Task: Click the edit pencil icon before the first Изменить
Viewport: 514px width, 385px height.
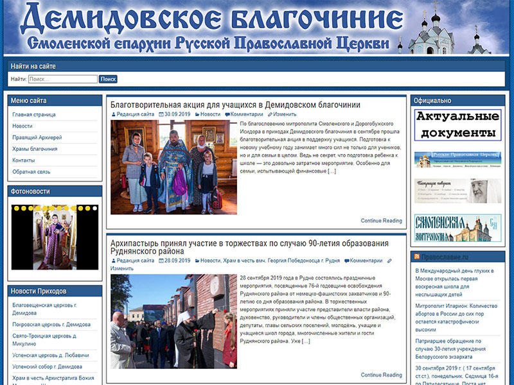Action: pyautogui.click(x=270, y=115)
